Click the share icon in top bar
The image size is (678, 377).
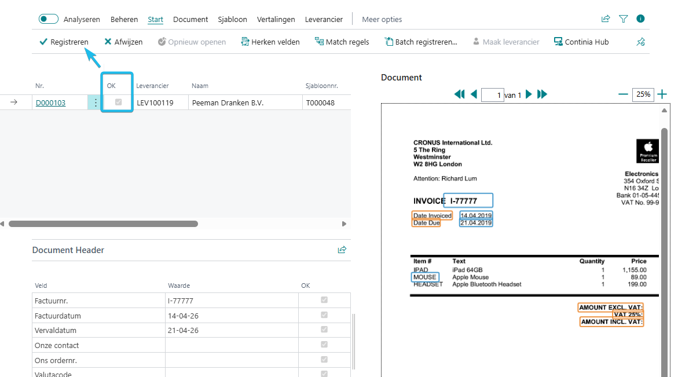[606, 19]
